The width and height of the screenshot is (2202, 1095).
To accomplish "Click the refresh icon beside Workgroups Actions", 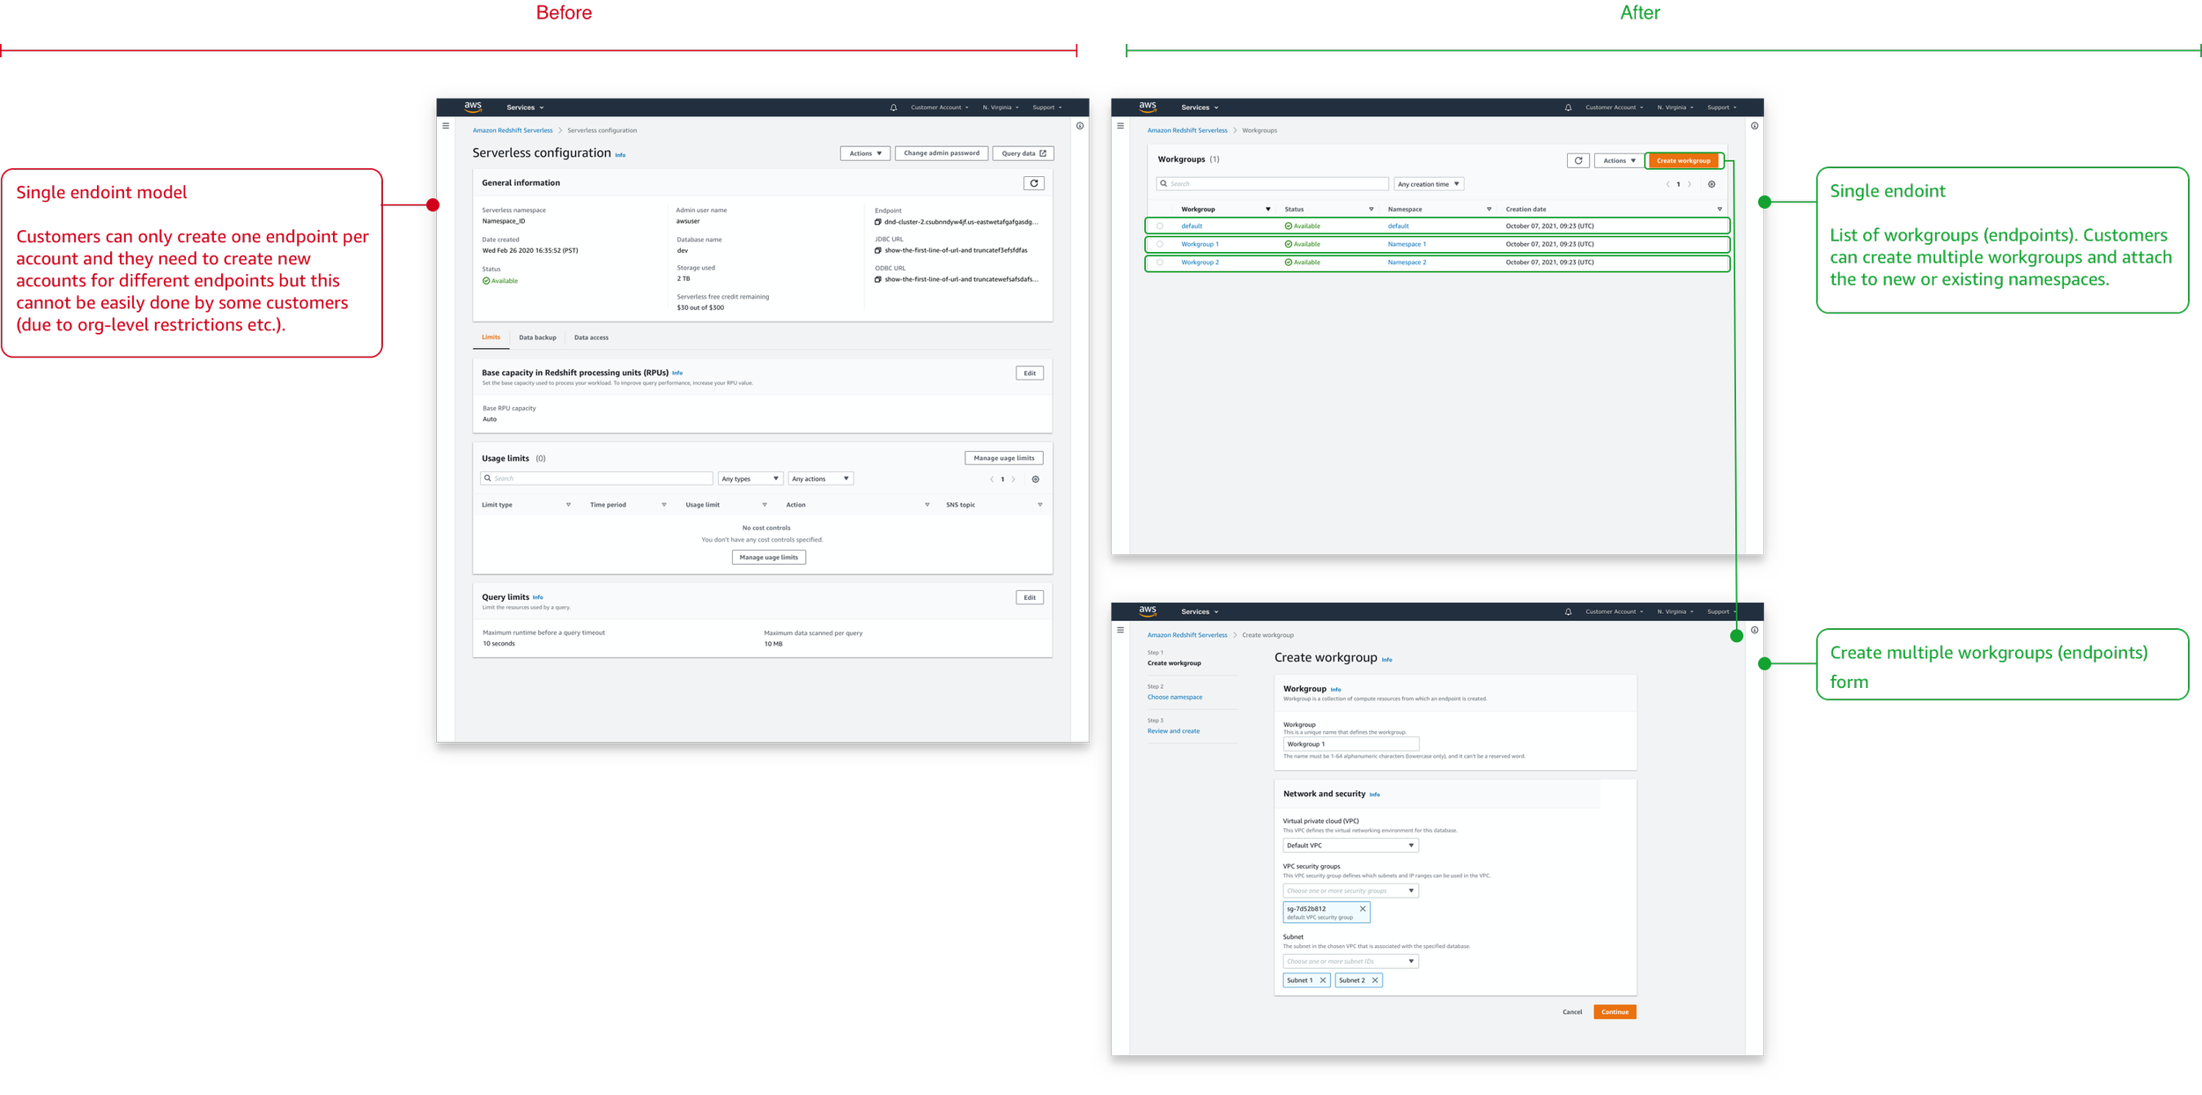I will click(x=1578, y=160).
